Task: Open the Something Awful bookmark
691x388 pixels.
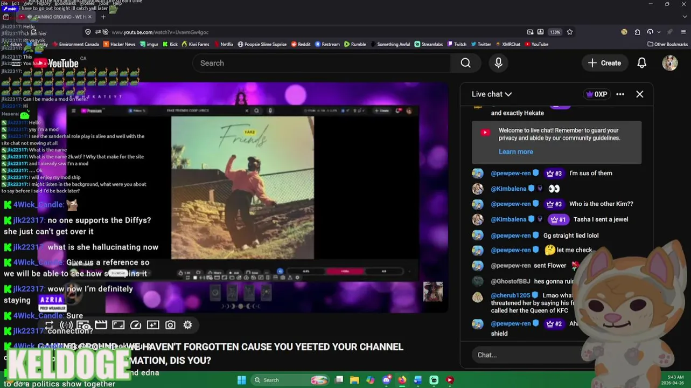Action: (390, 44)
